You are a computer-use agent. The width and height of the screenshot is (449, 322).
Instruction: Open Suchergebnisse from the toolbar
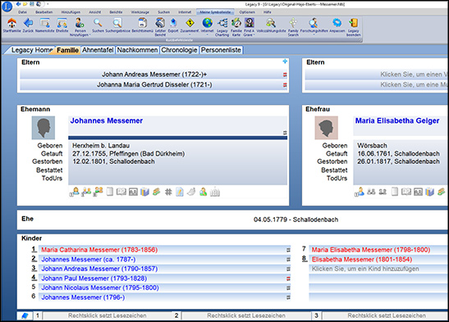pos(117,23)
